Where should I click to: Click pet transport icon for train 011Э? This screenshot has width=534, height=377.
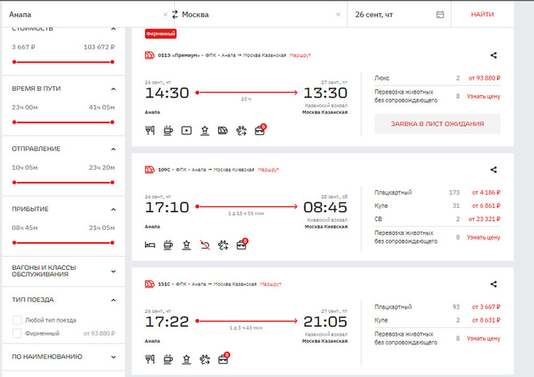(241, 130)
